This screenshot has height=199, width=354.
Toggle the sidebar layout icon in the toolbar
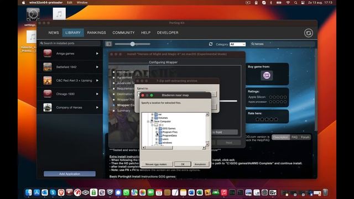pyautogui.click(x=108, y=44)
